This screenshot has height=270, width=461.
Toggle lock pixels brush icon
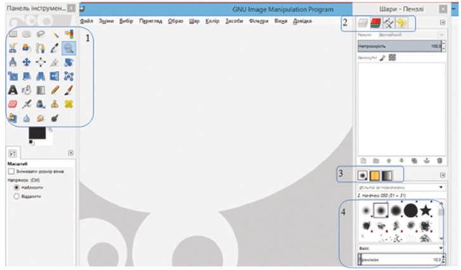point(382,58)
